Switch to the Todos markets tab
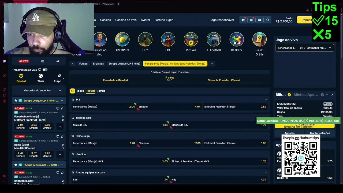Viewport: 343px width, 193px height. 80,91
